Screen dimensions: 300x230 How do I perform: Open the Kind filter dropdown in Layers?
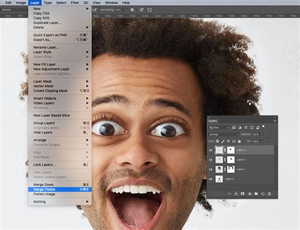(219, 128)
